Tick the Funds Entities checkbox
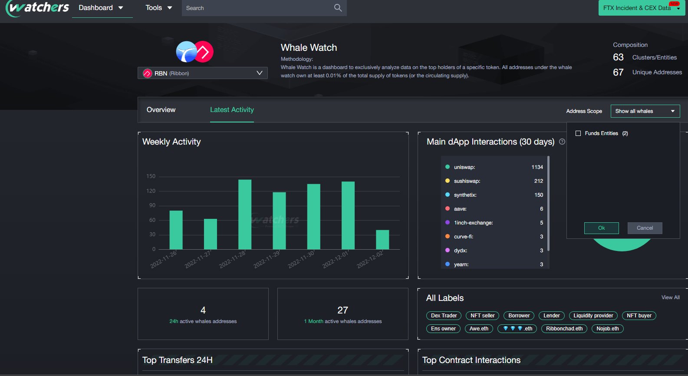 coord(578,133)
